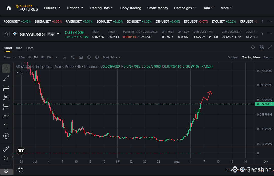Collapse the 3 indicators legend chevron
The image size is (274, 176).
(x=20, y=73)
